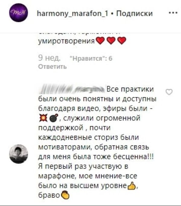Click the clapping hands emoji after браво
The height and width of the screenshot is (206, 181).
coord(65,195)
